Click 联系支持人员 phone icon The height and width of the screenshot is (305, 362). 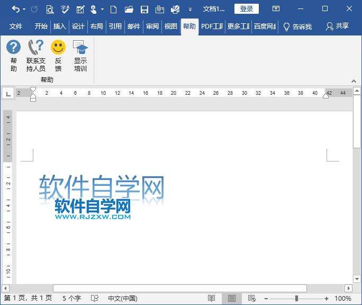click(x=36, y=56)
